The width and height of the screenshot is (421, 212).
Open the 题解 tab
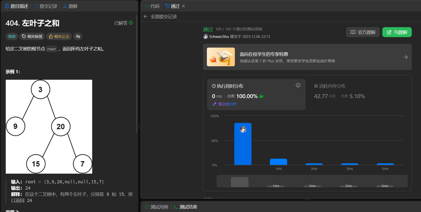click(70, 6)
